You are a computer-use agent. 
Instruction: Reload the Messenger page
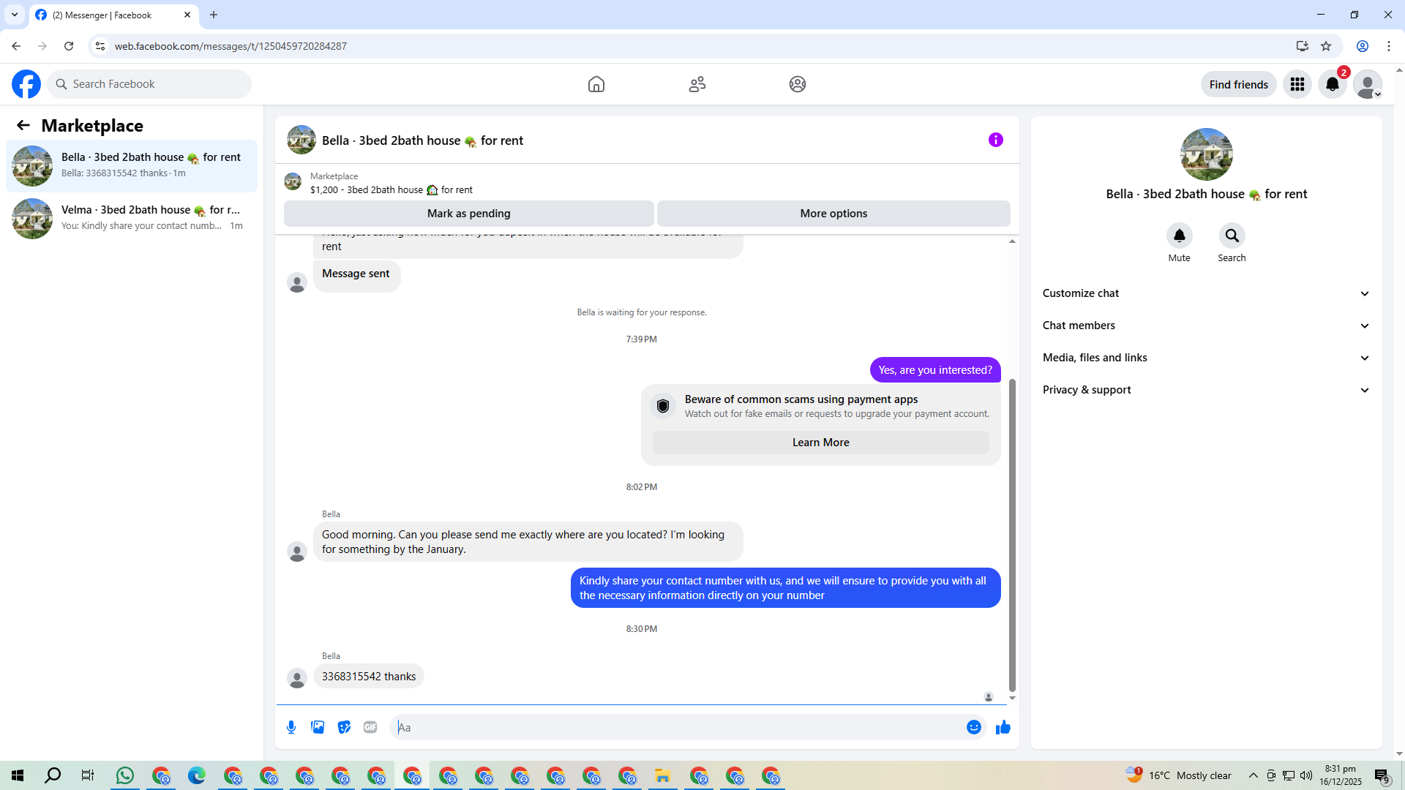(x=69, y=46)
